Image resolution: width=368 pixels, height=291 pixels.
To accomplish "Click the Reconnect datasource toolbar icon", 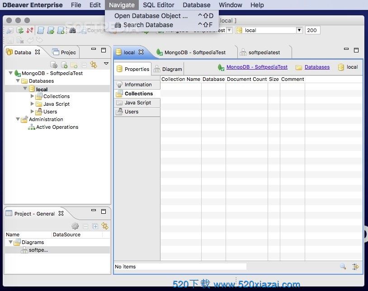I will click(20, 30).
